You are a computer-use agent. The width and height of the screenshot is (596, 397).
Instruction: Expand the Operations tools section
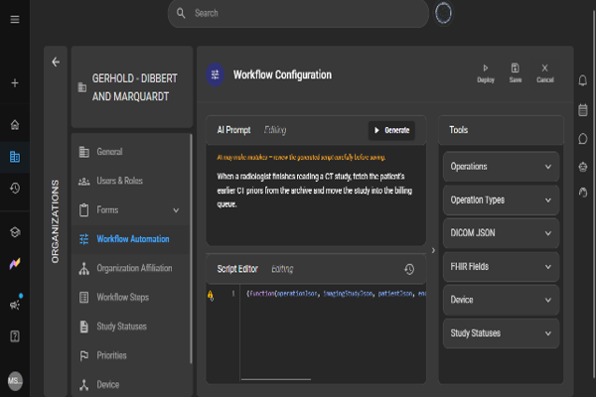[x=501, y=167]
